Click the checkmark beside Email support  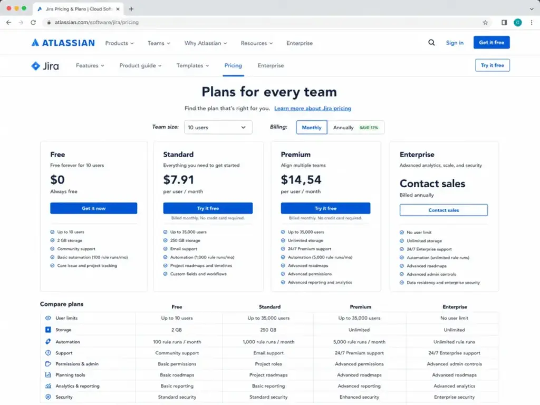(x=165, y=249)
